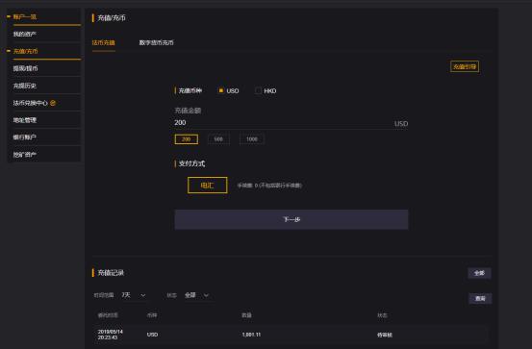The image size is (532, 349).
Task: Click the 状态 column header in the table
Action: pos(382,315)
